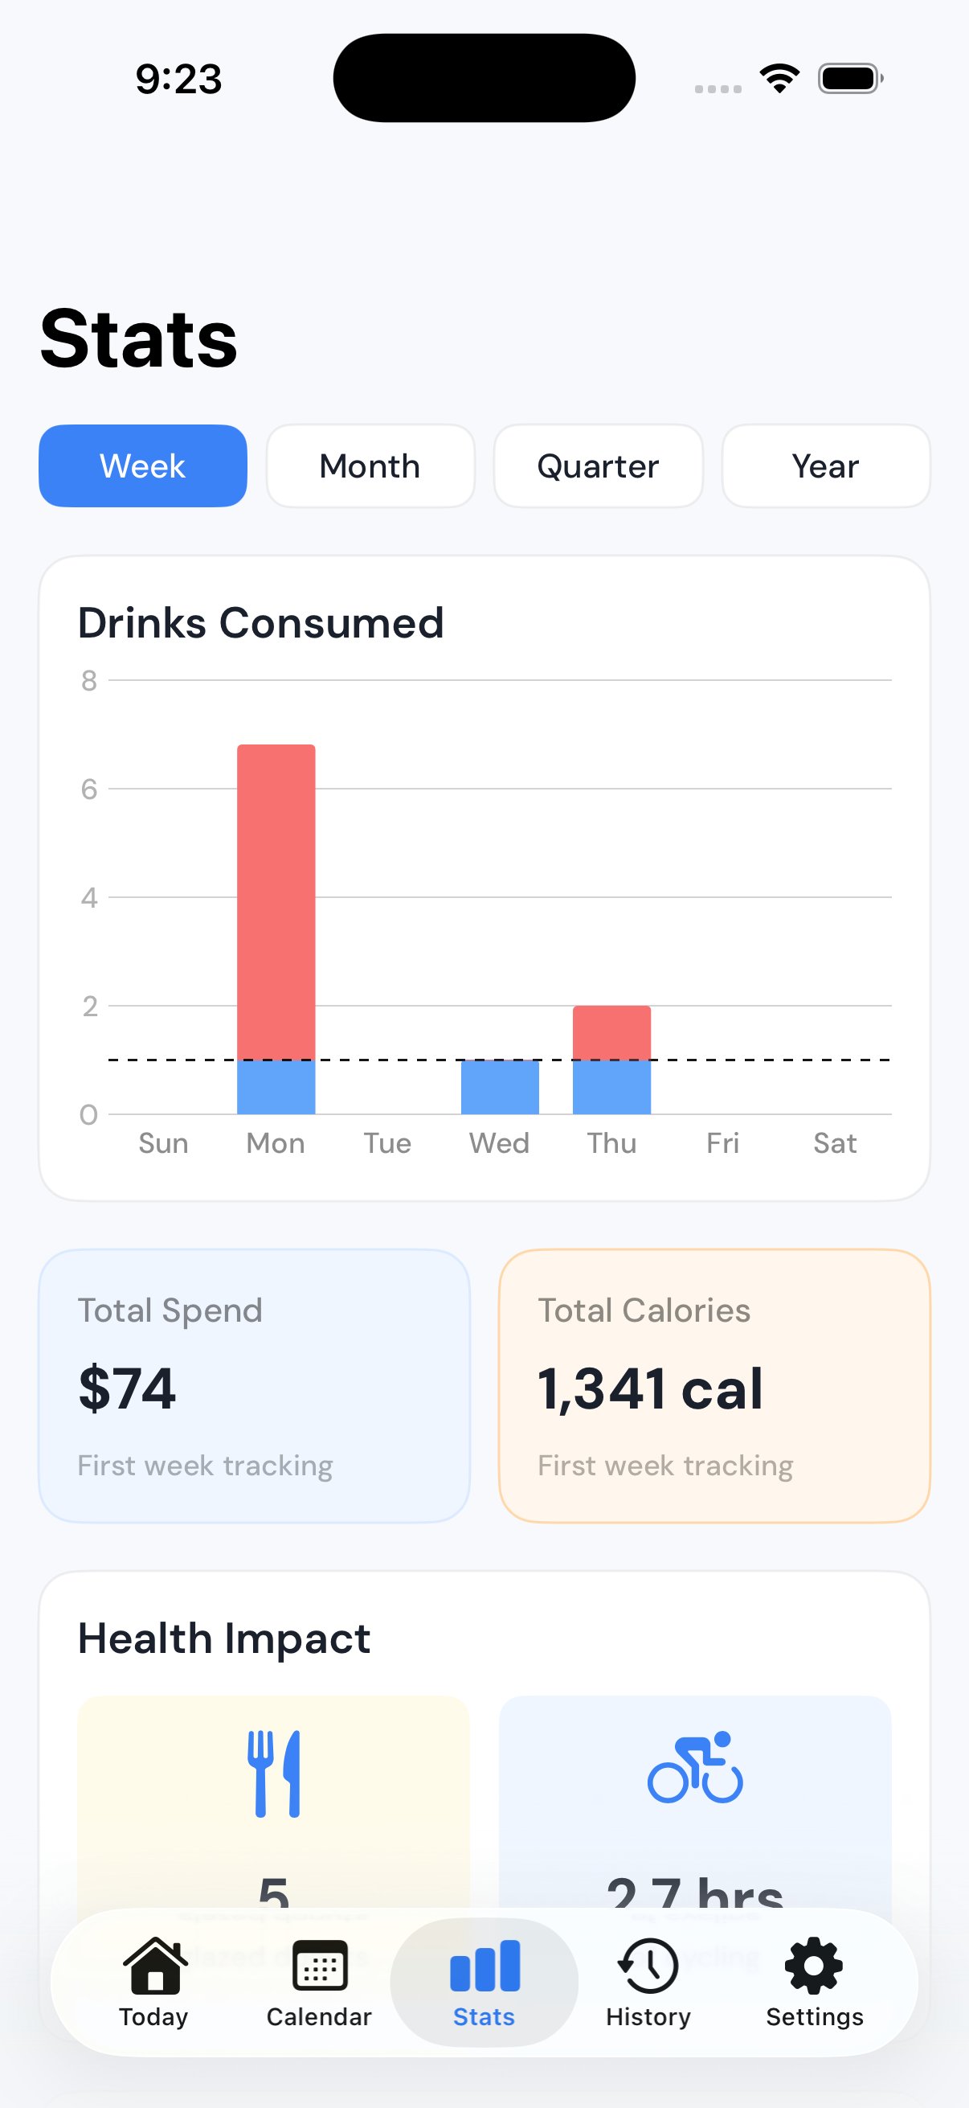The image size is (969, 2108).
Task: Open the Calendar tab icon
Action: pyautogui.click(x=319, y=1965)
